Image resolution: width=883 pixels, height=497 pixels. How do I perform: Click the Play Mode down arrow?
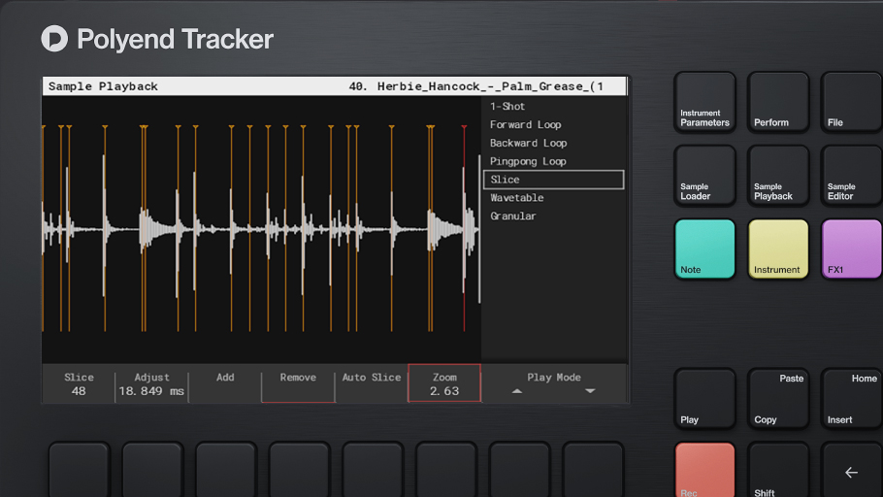[590, 391]
